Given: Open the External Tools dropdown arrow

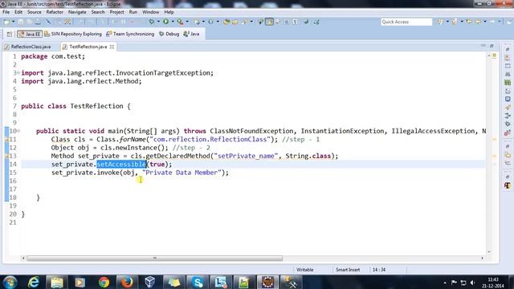Looking at the screenshot, I should pyautogui.click(x=187, y=22).
